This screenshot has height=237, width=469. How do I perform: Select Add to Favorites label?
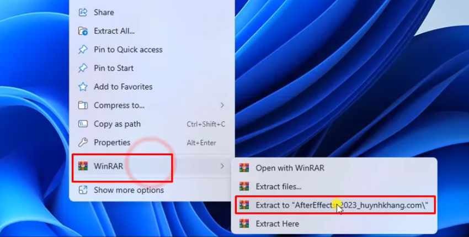[123, 87]
